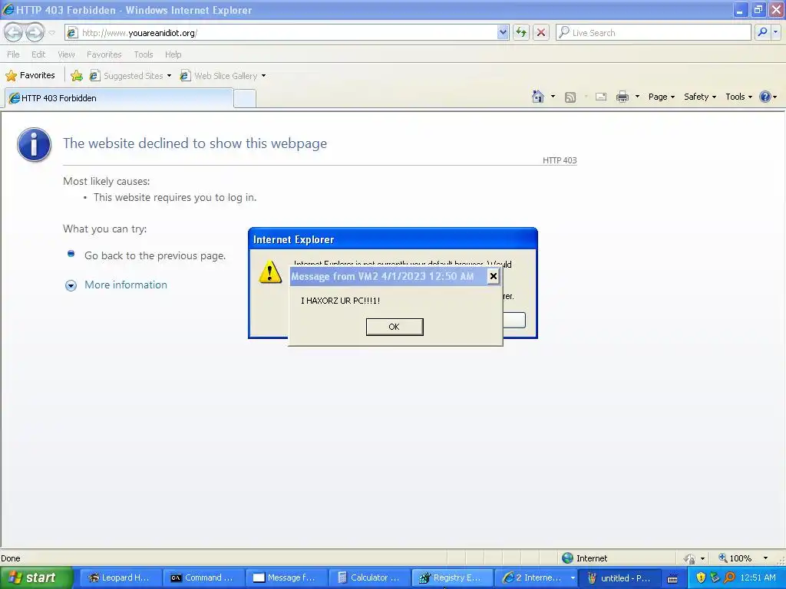Switch to Registry Editor taskbar item
Screen dimensions: 786x589
tap(452, 577)
